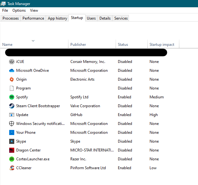Click High impact in Update row
Screen dimensions: 198x185
click(x=154, y=115)
